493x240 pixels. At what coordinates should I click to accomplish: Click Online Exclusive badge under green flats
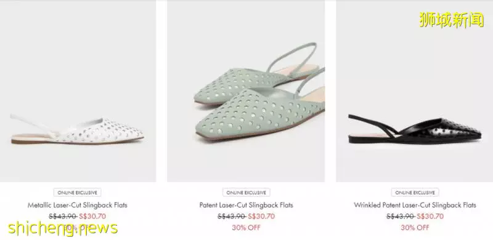246,193
